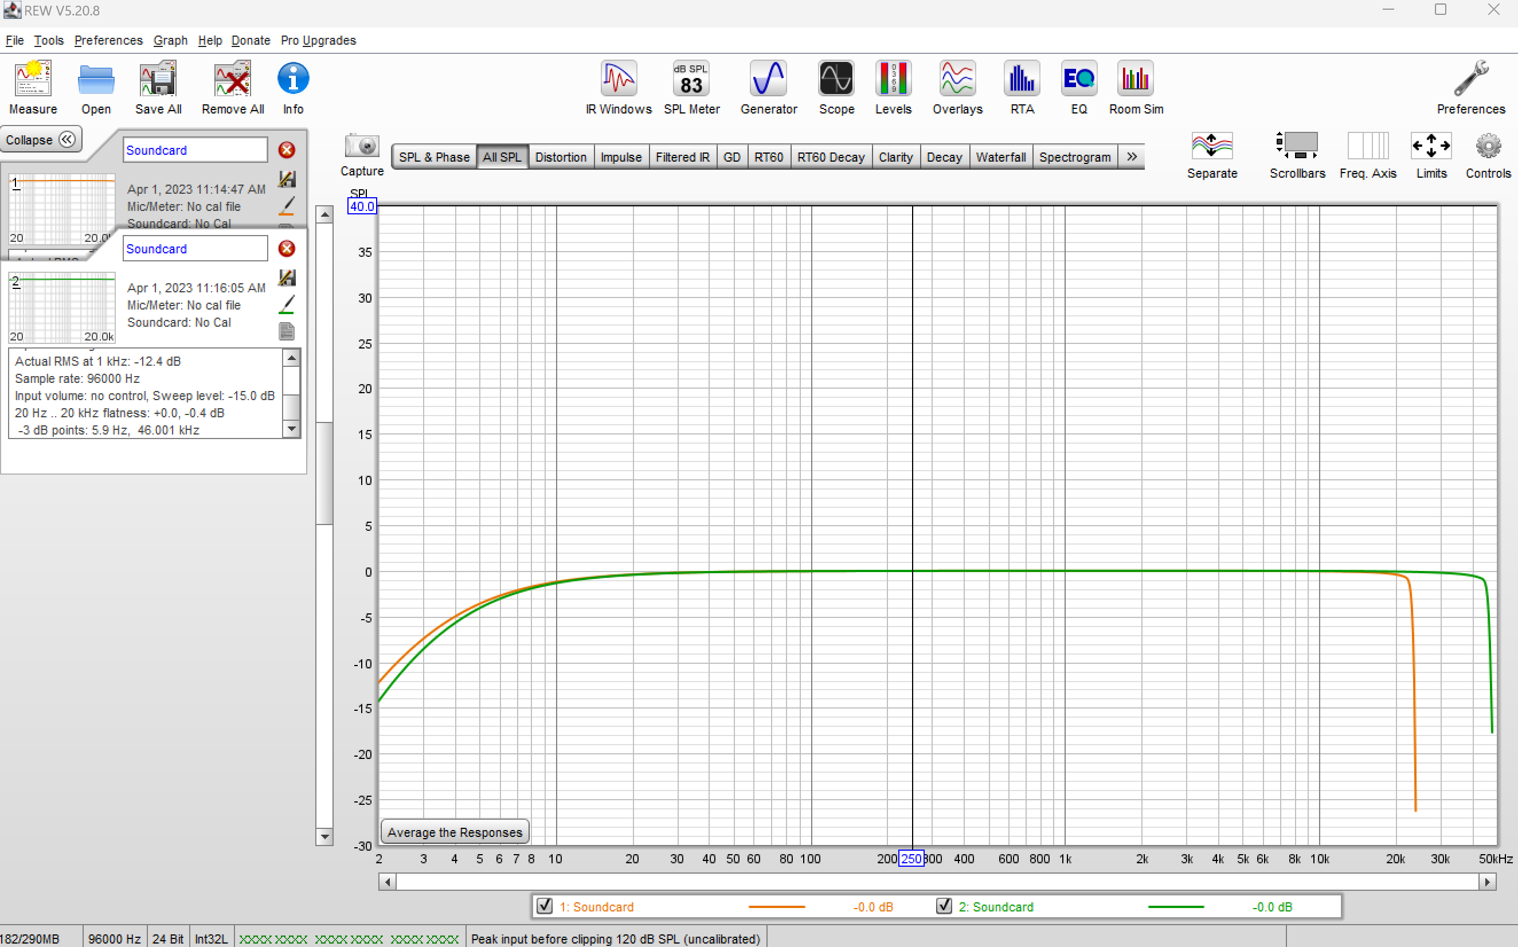Select measurement 2 thumbnail
Screen dimensions: 1518x947
point(61,307)
